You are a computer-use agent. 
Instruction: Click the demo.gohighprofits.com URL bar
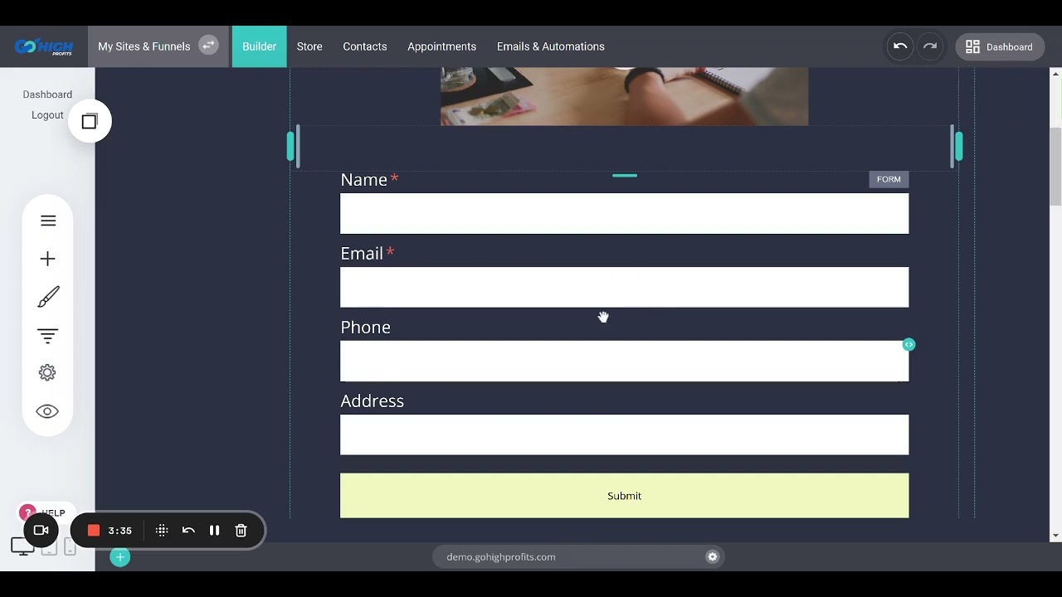point(578,557)
